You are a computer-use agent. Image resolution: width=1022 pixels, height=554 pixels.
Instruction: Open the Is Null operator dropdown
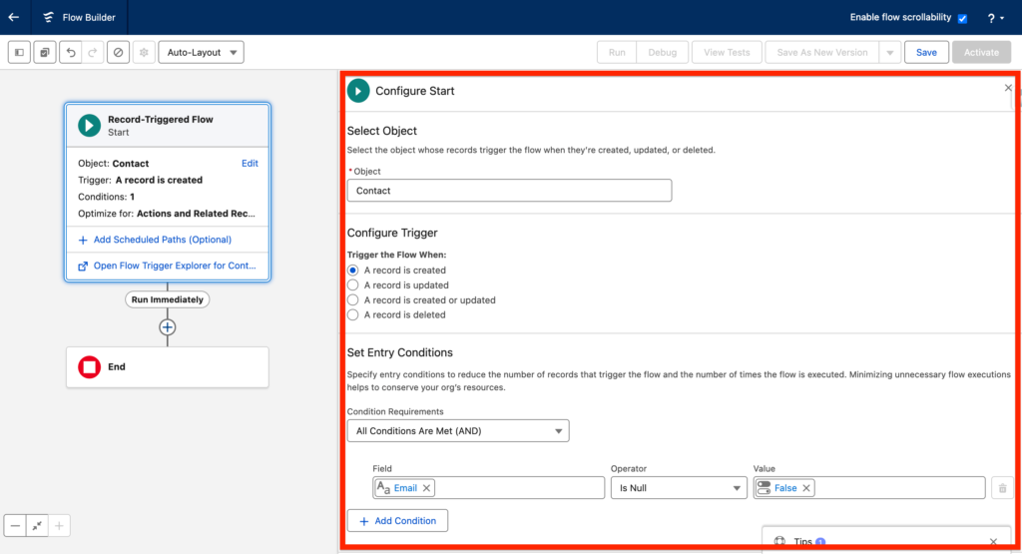coord(678,488)
